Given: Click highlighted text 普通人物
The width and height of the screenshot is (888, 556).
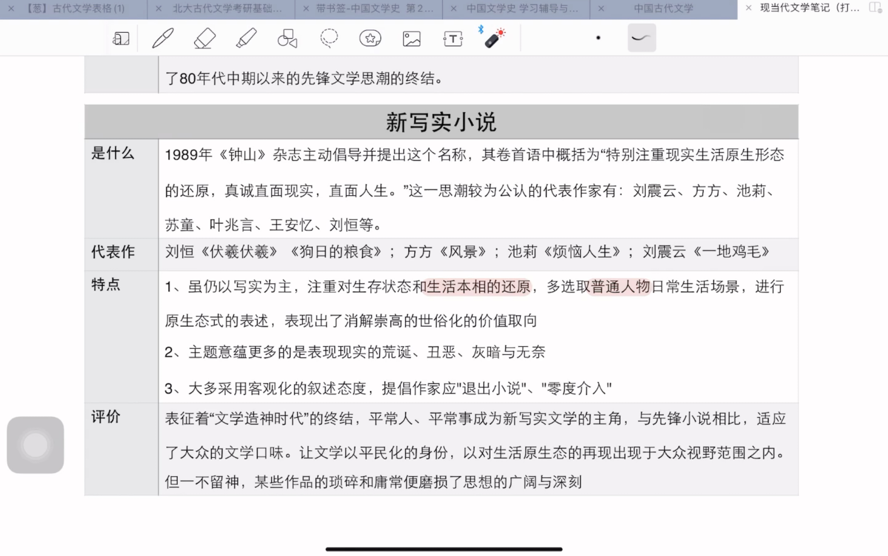Looking at the screenshot, I should pos(620,287).
